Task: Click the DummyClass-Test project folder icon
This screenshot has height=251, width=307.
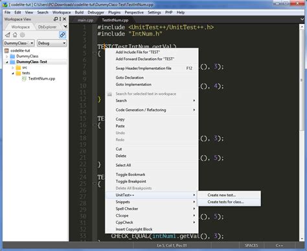Action: (x=13, y=62)
